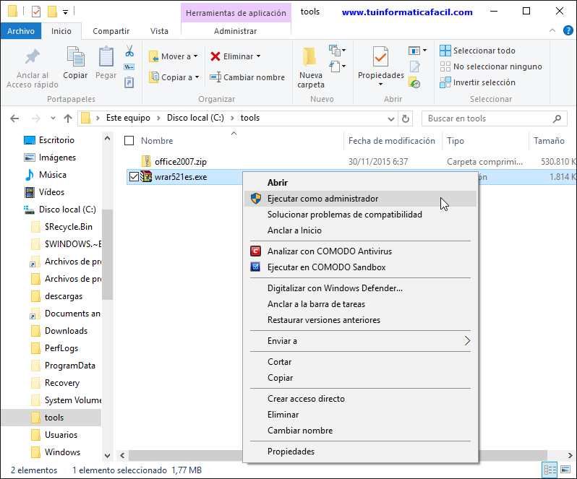Open recent locations dropdown arrow

[53, 118]
